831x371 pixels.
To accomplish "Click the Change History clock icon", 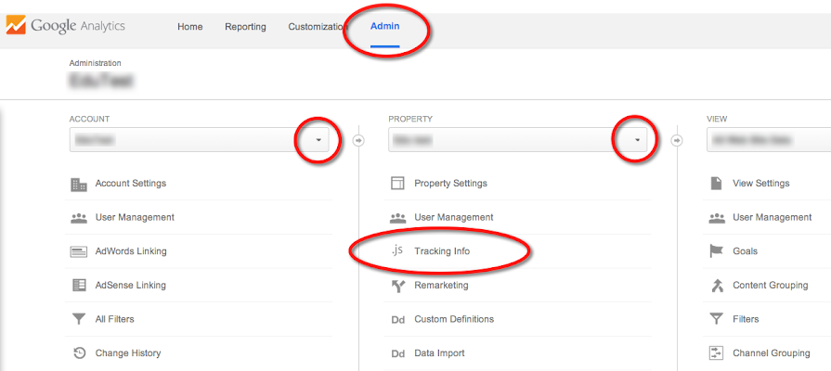I will (79, 353).
